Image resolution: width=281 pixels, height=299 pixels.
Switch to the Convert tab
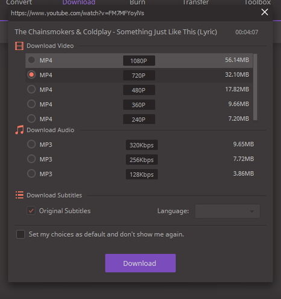(19, 2)
